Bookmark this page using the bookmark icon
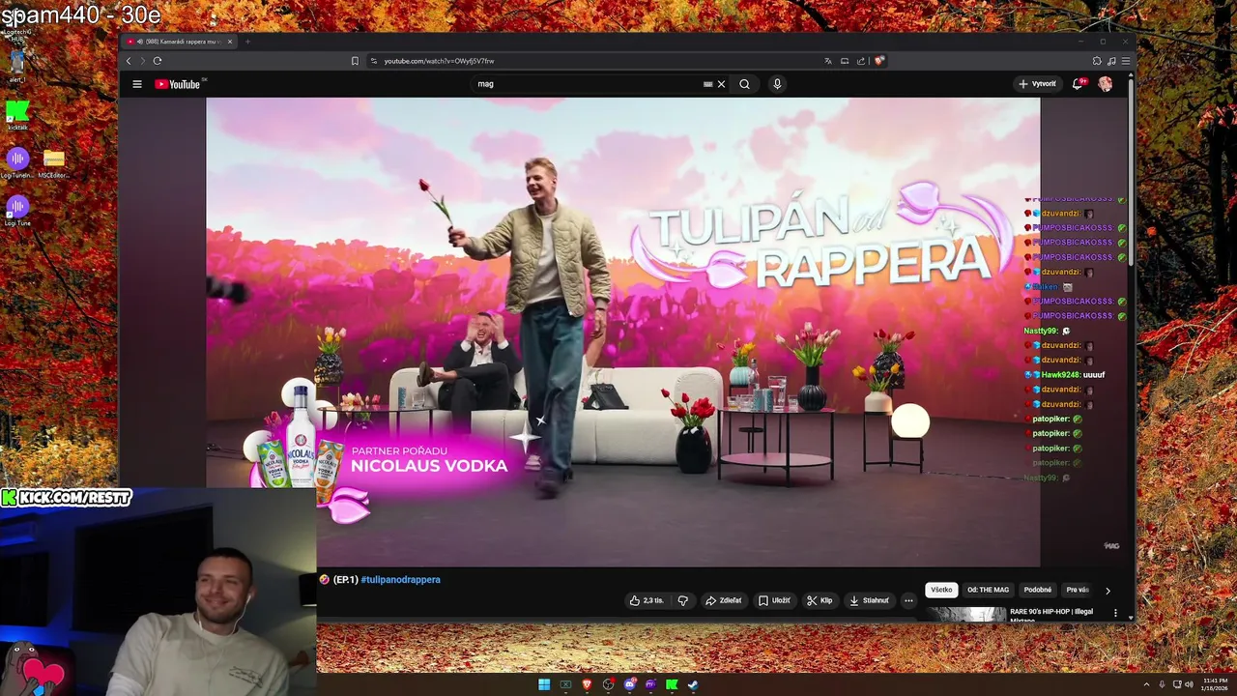 [355, 61]
